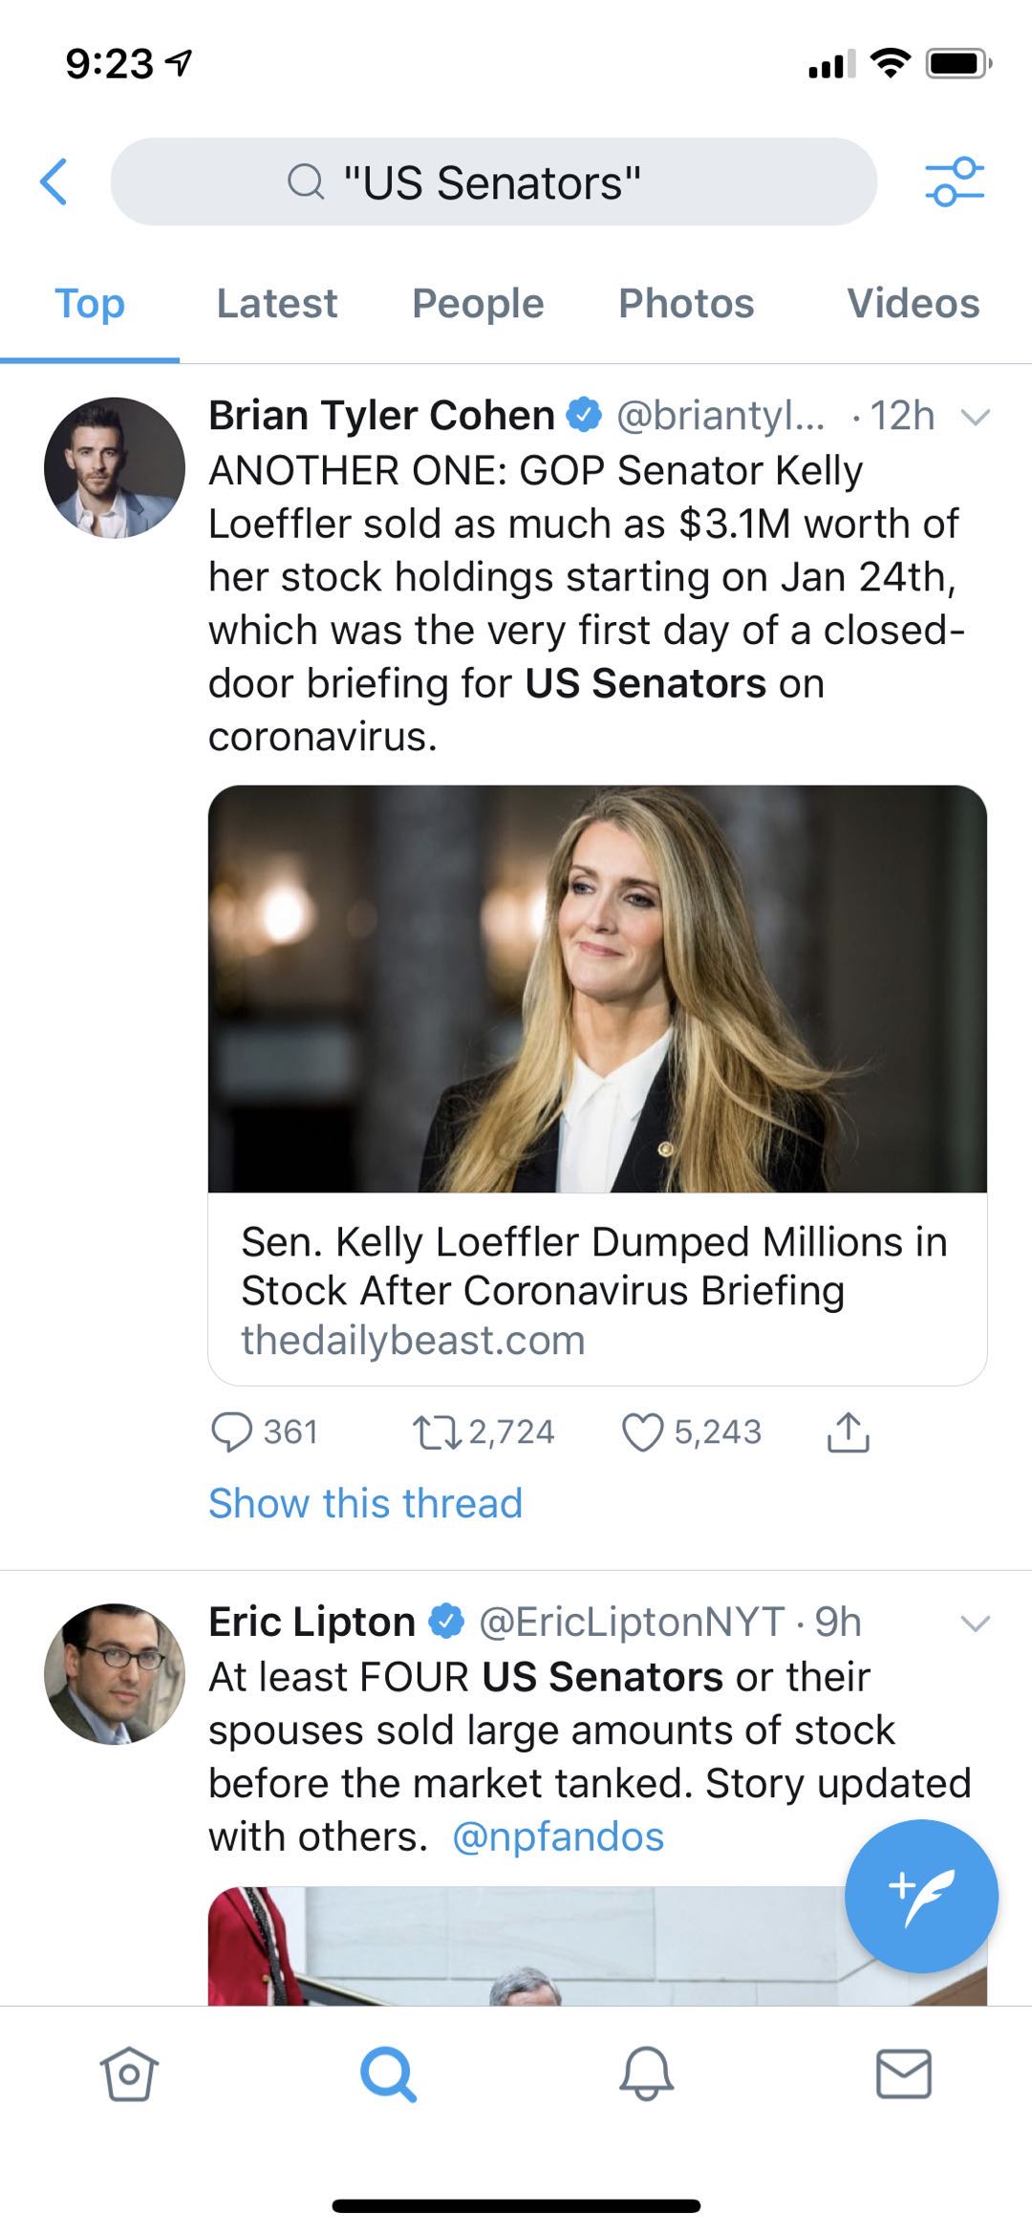Reply to Brian Tyler Cohen's tweet
1032x2235 pixels.
point(264,1431)
